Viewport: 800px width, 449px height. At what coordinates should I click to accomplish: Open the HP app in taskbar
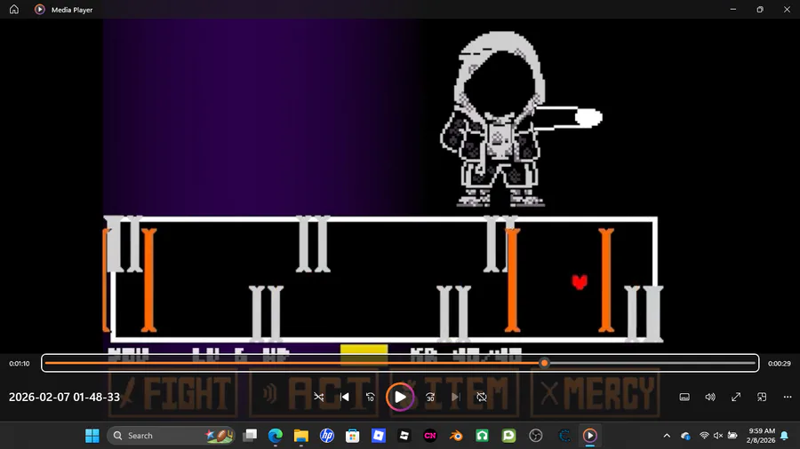pyautogui.click(x=327, y=436)
